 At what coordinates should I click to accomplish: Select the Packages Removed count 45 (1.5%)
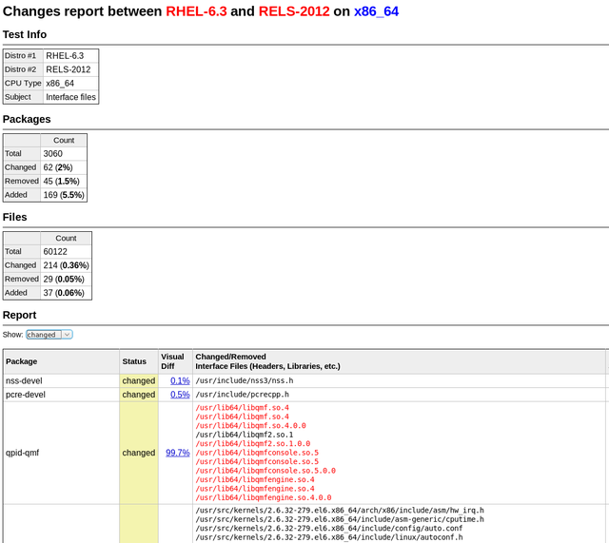coord(64,181)
